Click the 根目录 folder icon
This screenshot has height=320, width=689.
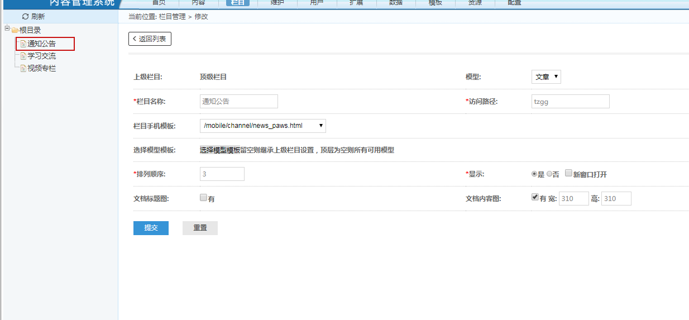[x=15, y=30]
